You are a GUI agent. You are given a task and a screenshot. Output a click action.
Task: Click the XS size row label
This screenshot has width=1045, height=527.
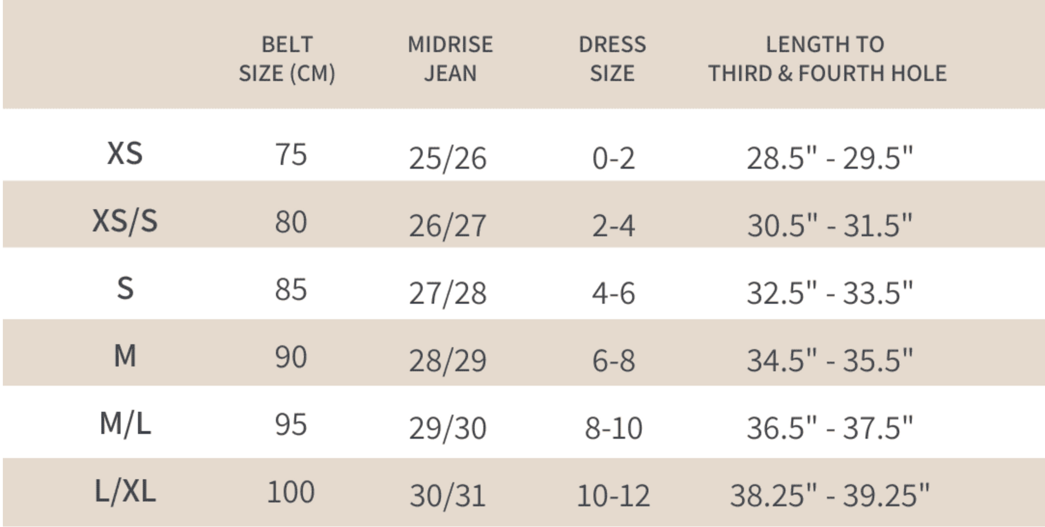coord(125,153)
